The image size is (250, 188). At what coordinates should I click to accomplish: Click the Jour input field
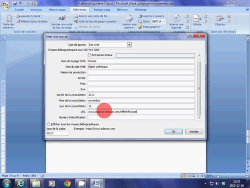[141, 89]
